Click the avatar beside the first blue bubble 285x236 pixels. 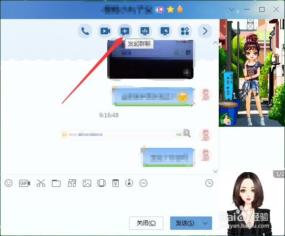click(205, 94)
